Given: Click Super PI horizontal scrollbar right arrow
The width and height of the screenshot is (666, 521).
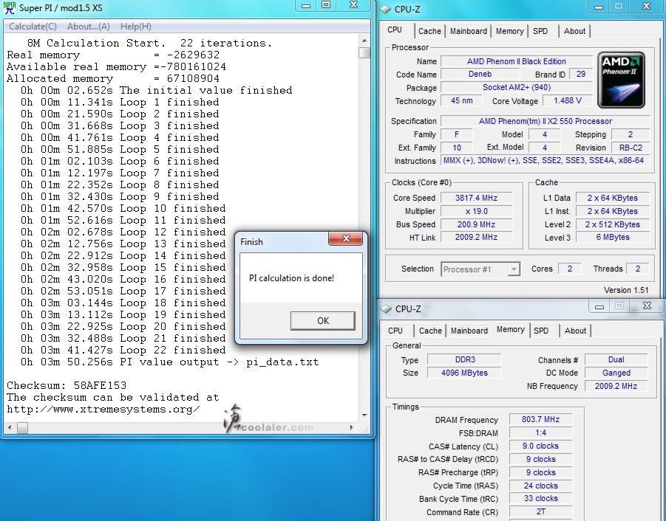Looking at the screenshot, I should 351,427.
